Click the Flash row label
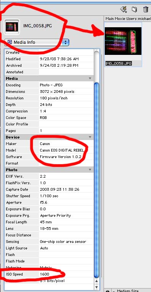Screen dimensions: 151x292 (x=10, y=254)
